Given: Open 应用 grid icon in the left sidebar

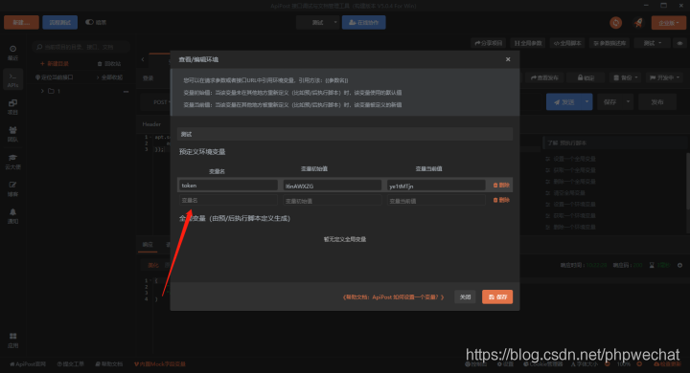Looking at the screenshot, I should point(12,340).
